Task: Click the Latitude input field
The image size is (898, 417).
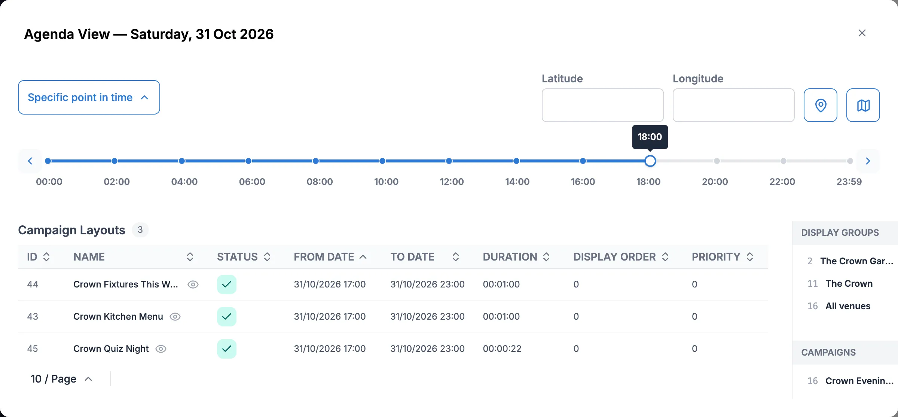Action: (602, 105)
